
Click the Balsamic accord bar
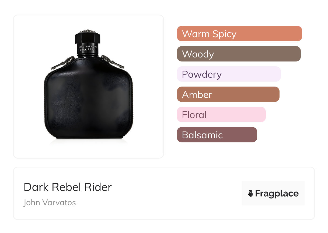pos(217,135)
